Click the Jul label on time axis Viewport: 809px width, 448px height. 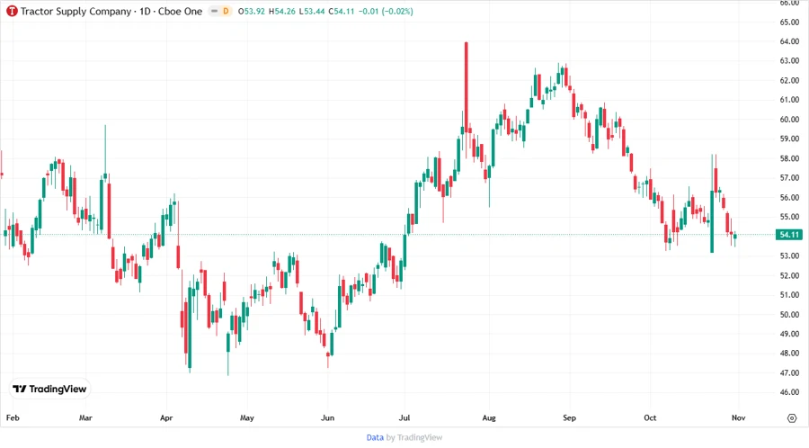click(x=404, y=417)
